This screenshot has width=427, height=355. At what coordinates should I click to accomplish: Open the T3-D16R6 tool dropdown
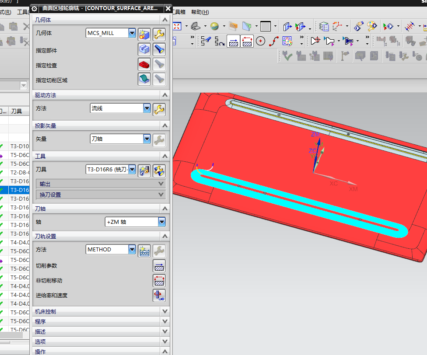coord(132,170)
